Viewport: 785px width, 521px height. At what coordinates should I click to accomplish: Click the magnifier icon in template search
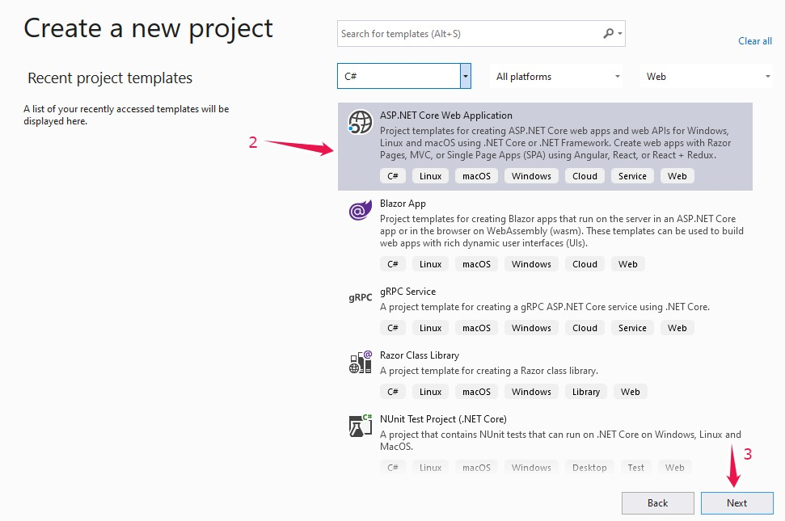coord(608,33)
